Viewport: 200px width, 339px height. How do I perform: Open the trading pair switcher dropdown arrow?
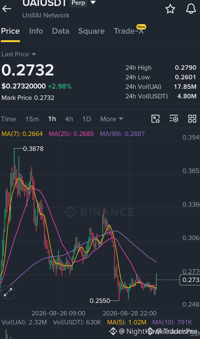93,3
